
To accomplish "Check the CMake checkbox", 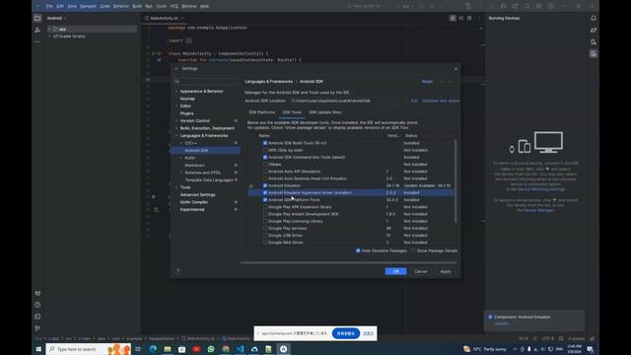I will point(265,165).
